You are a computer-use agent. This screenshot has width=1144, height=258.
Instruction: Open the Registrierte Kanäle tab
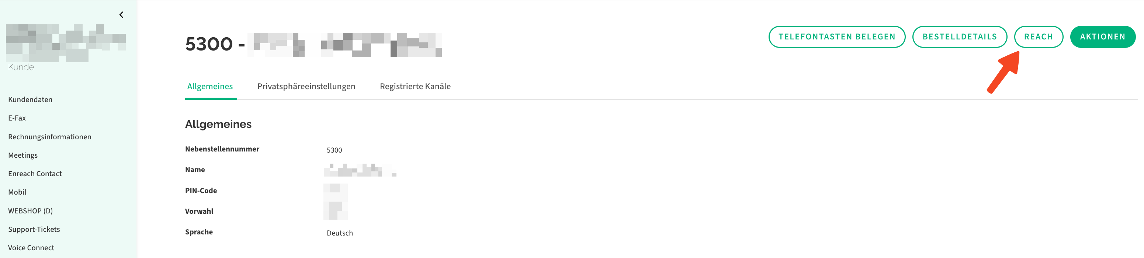click(415, 86)
